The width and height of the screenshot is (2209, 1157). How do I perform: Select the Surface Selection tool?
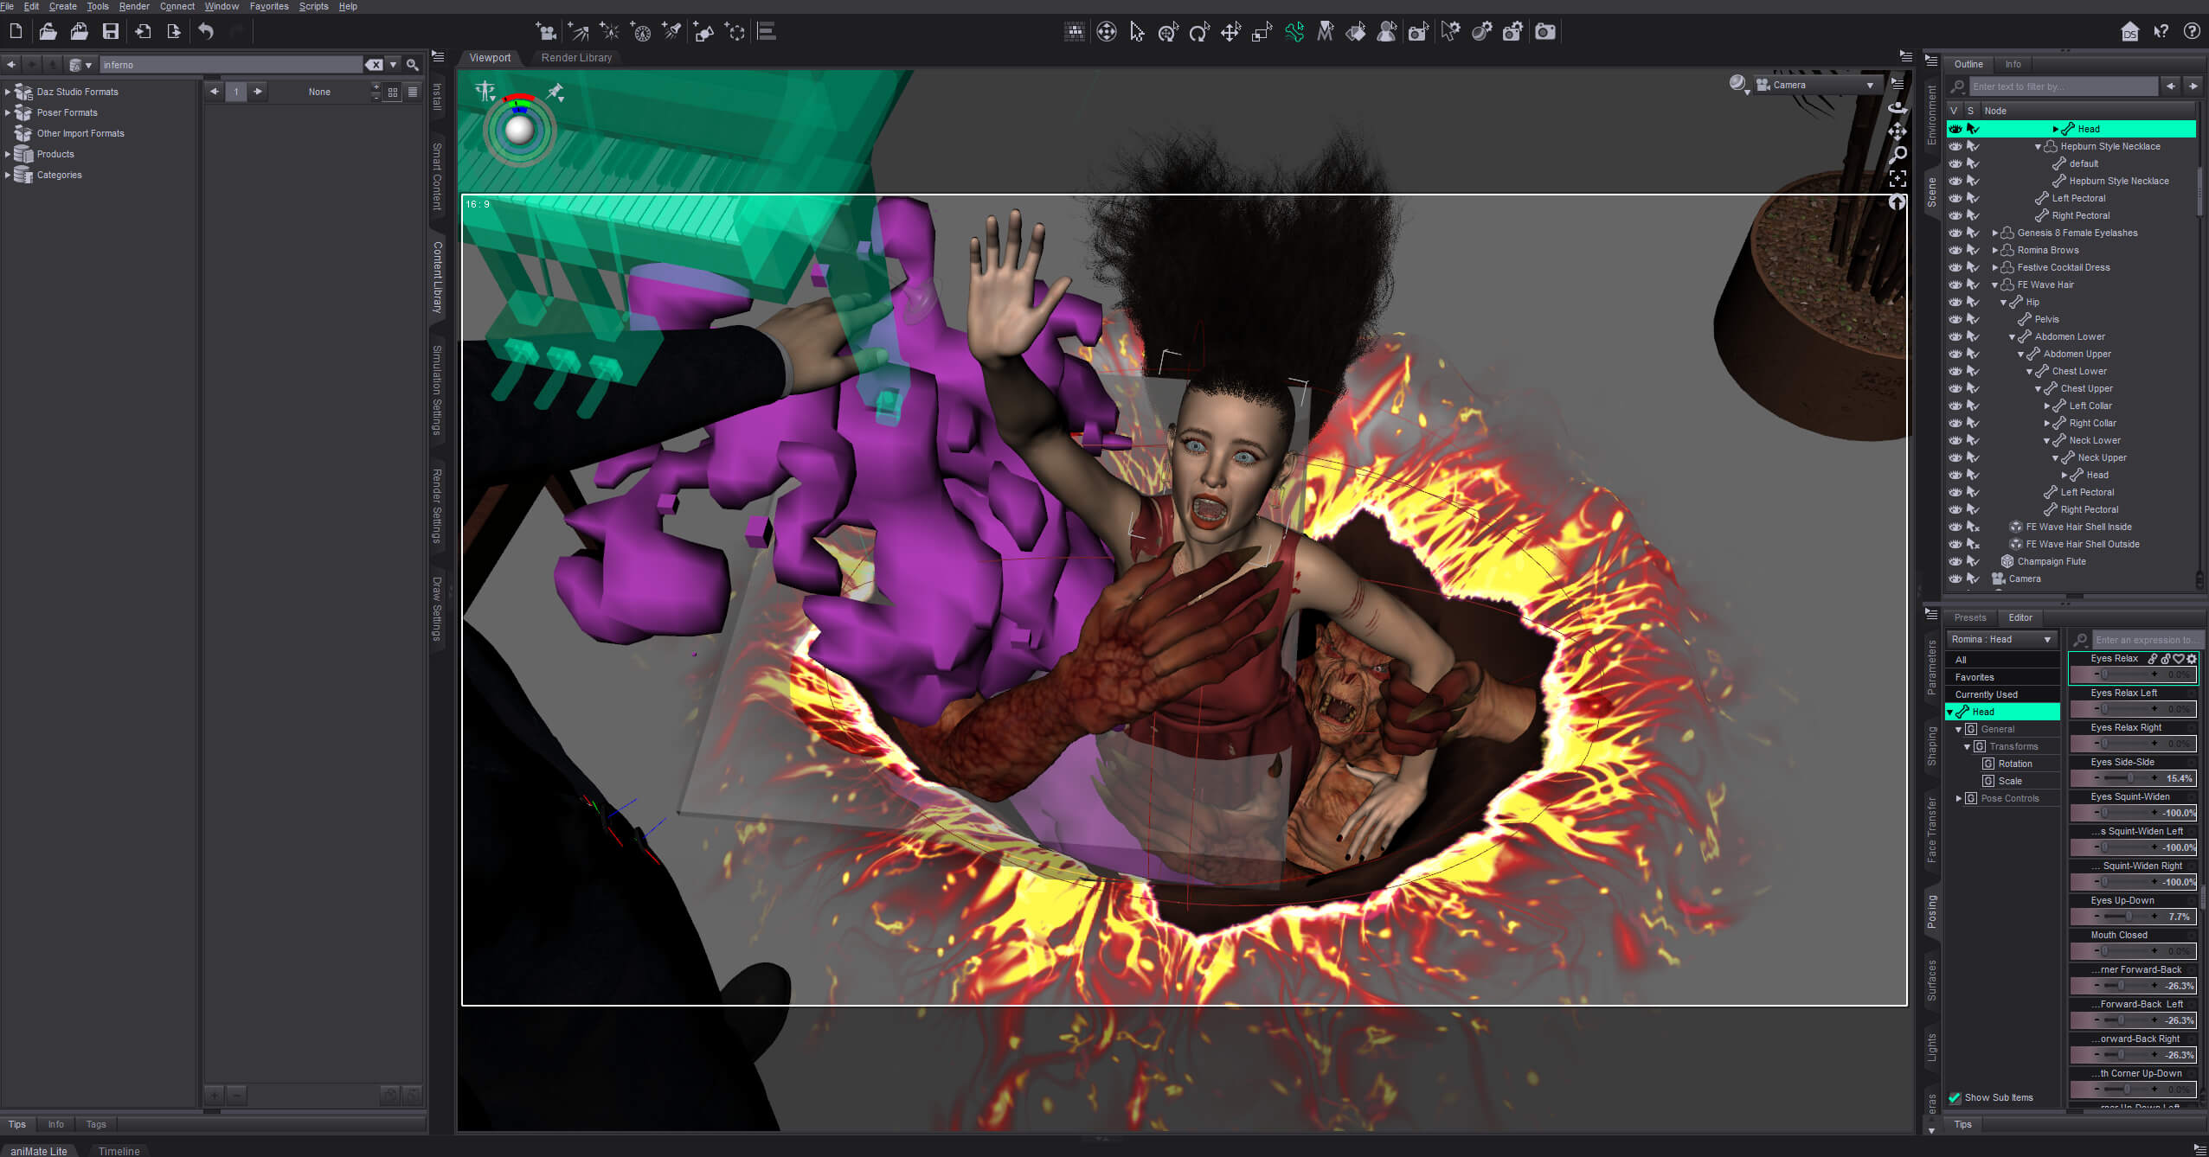click(x=1356, y=32)
